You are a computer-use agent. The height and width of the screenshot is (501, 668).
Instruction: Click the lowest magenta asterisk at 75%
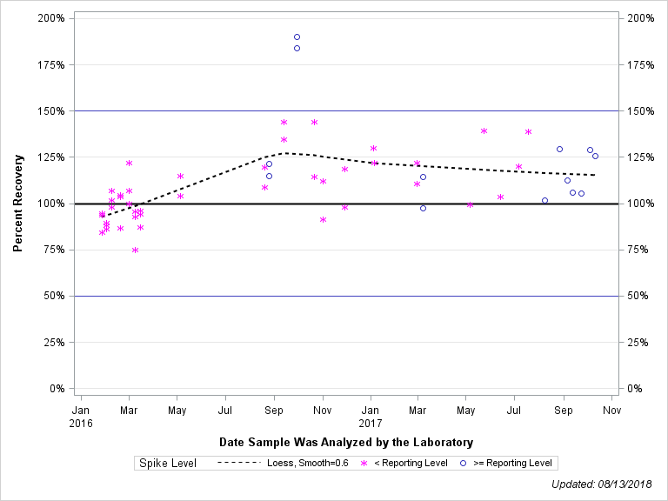coord(135,250)
